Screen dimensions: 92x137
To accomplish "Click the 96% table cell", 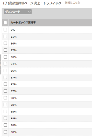I will (x=14, y=71).
